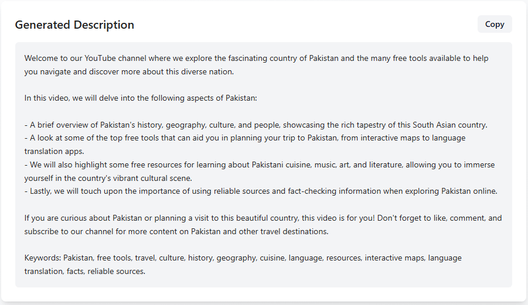Image resolution: width=528 pixels, height=305 pixels.
Task: Click the last line "translation, facts, reliable sources"
Action: pyautogui.click(x=84, y=271)
